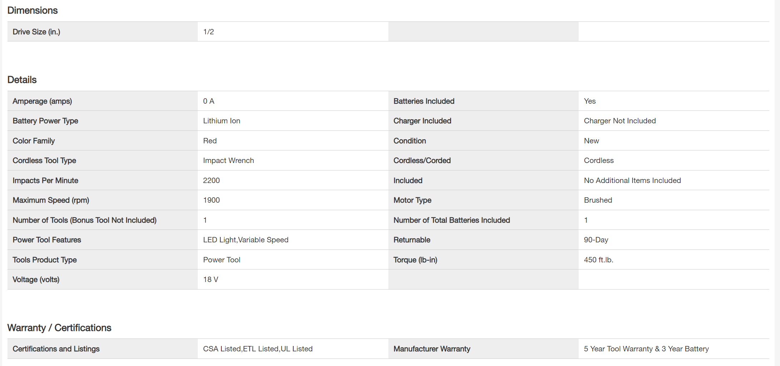This screenshot has width=780, height=366.
Task: Click the Drive Size (in.) label
Action: 36,32
